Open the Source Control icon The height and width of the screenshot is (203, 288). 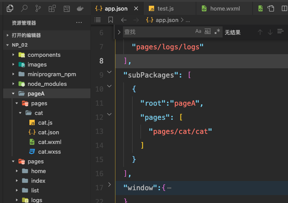coord(38,8)
